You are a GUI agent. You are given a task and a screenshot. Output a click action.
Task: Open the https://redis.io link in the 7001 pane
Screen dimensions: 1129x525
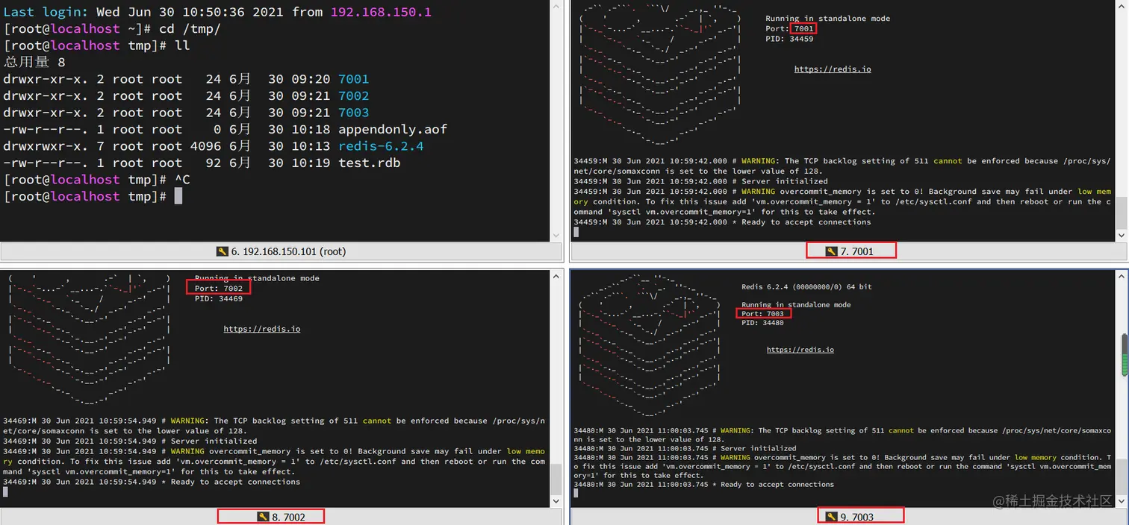[832, 69]
